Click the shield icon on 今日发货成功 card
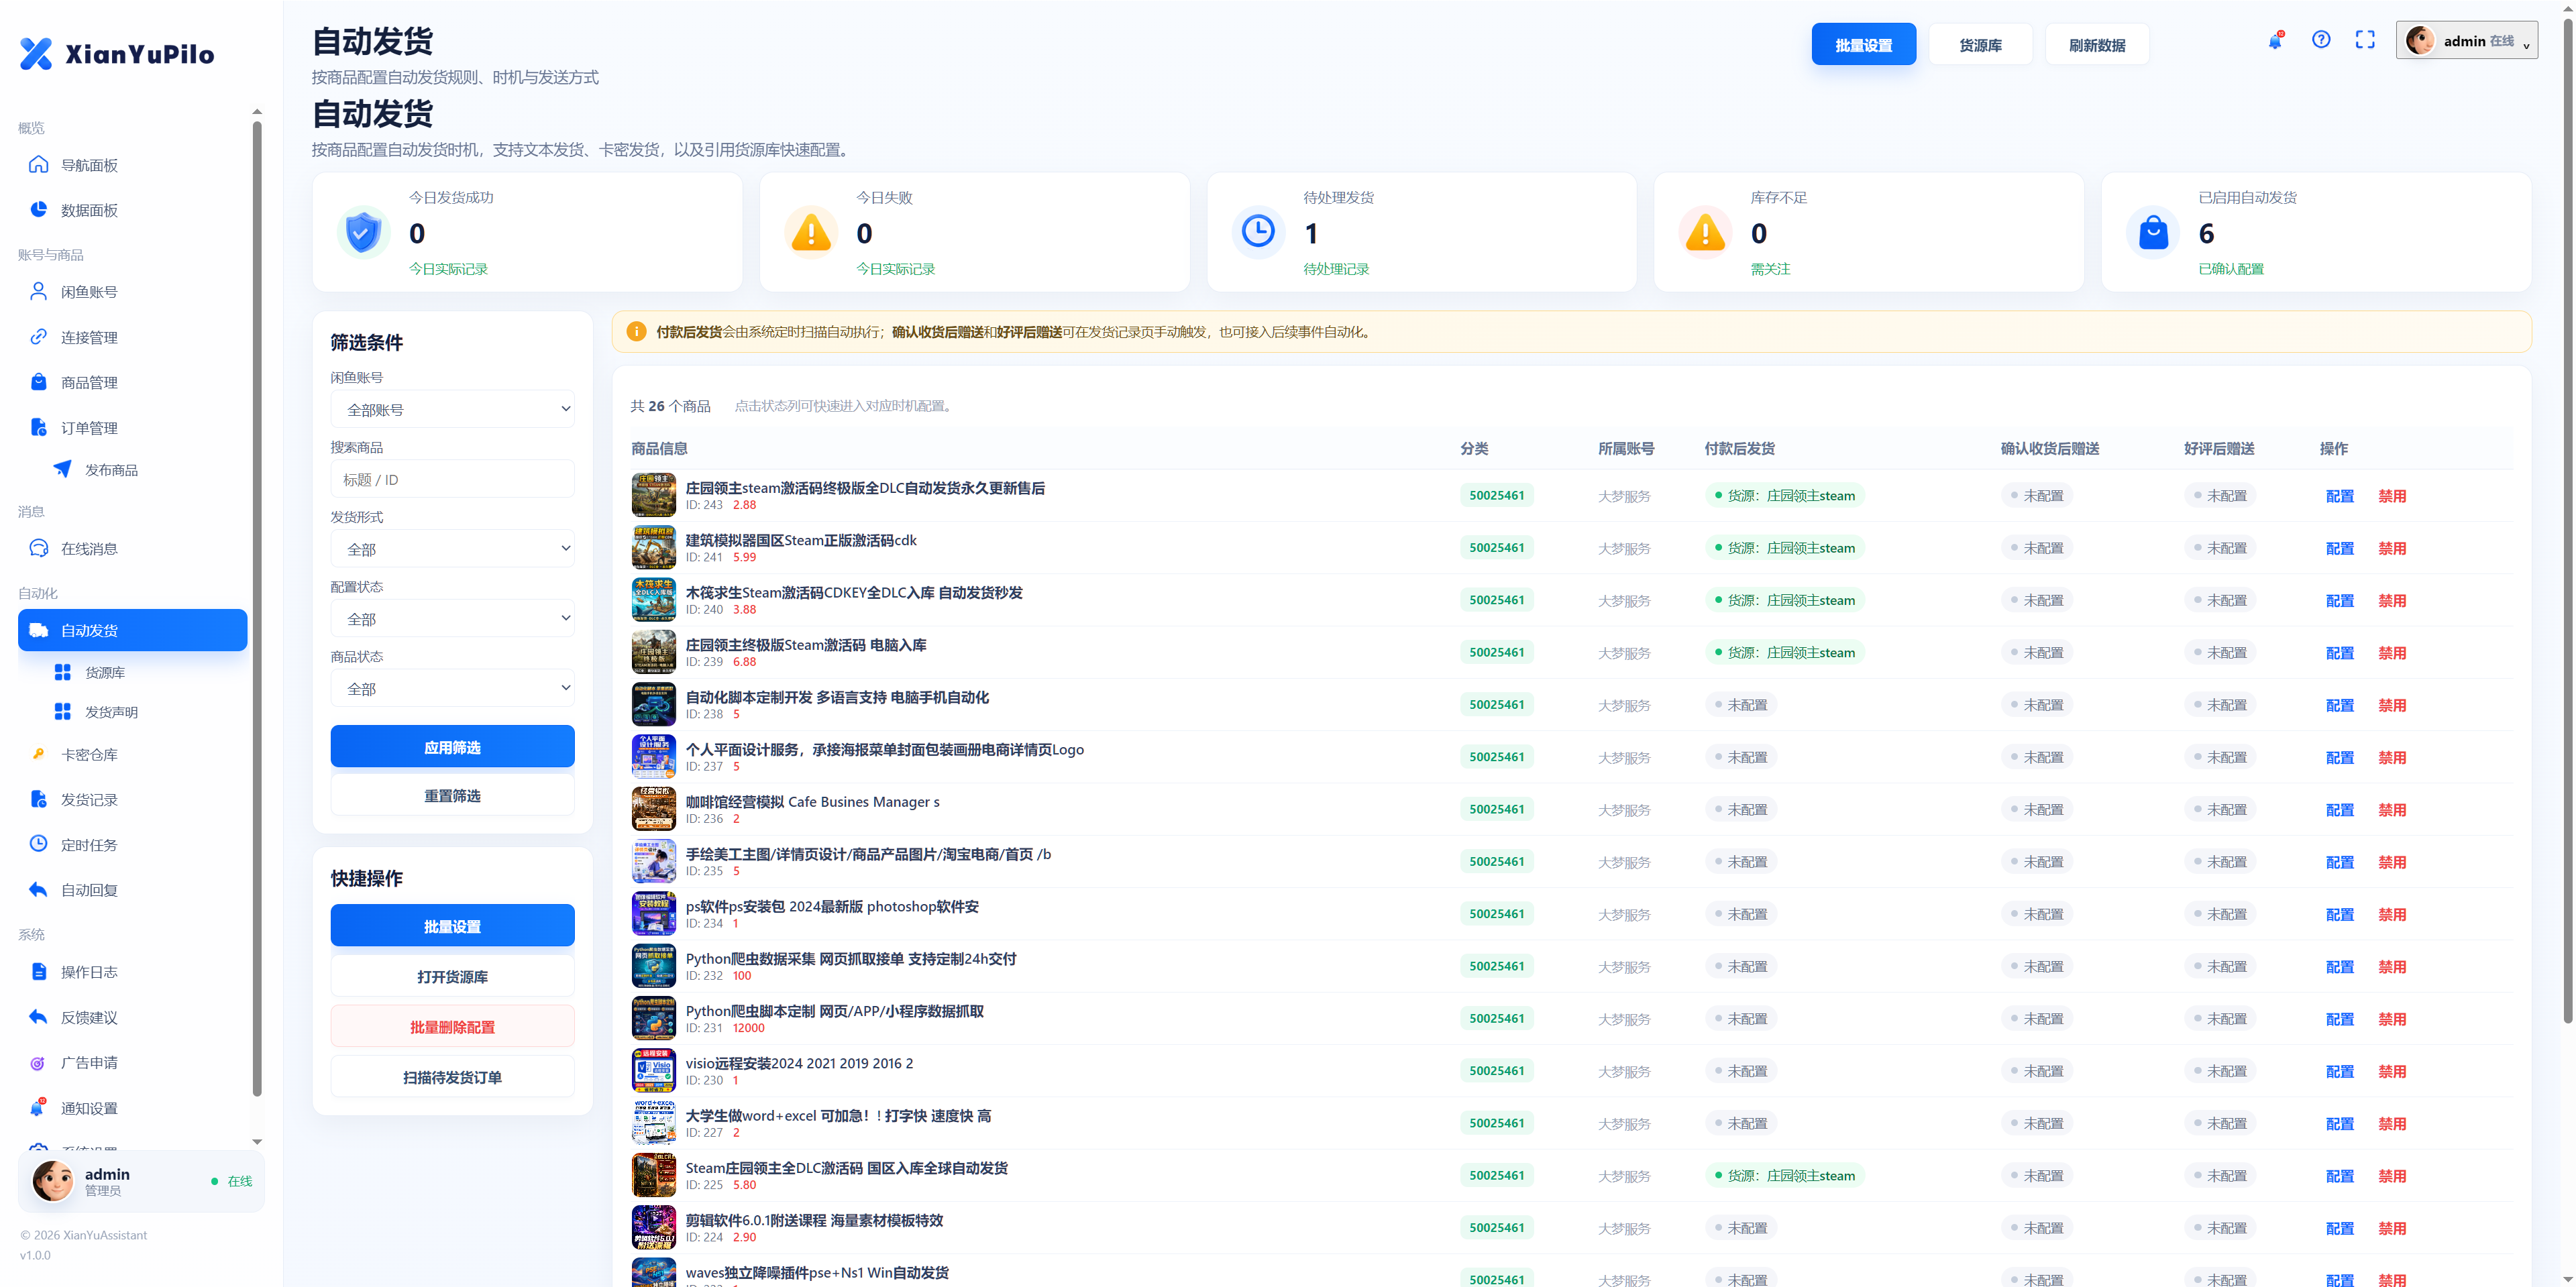Screen dimensions: 2576x1287 click(363, 232)
